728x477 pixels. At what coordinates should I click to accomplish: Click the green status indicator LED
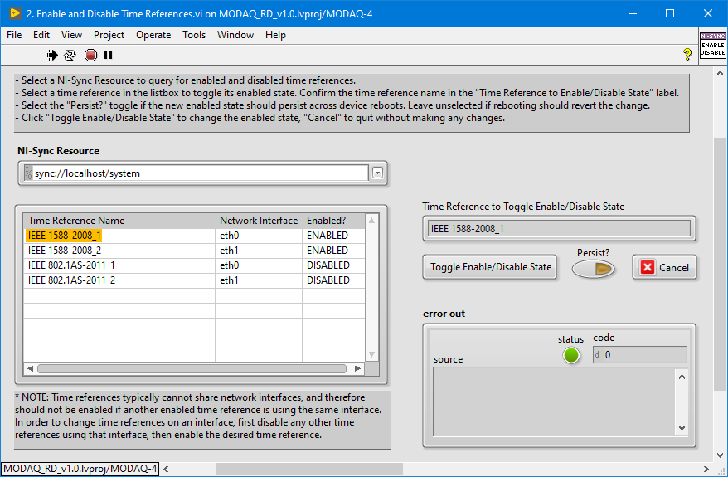(571, 355)
